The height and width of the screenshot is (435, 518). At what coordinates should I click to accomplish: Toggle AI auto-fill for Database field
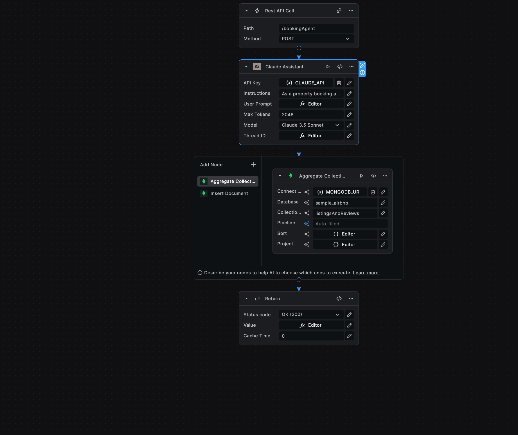[307, 203]
